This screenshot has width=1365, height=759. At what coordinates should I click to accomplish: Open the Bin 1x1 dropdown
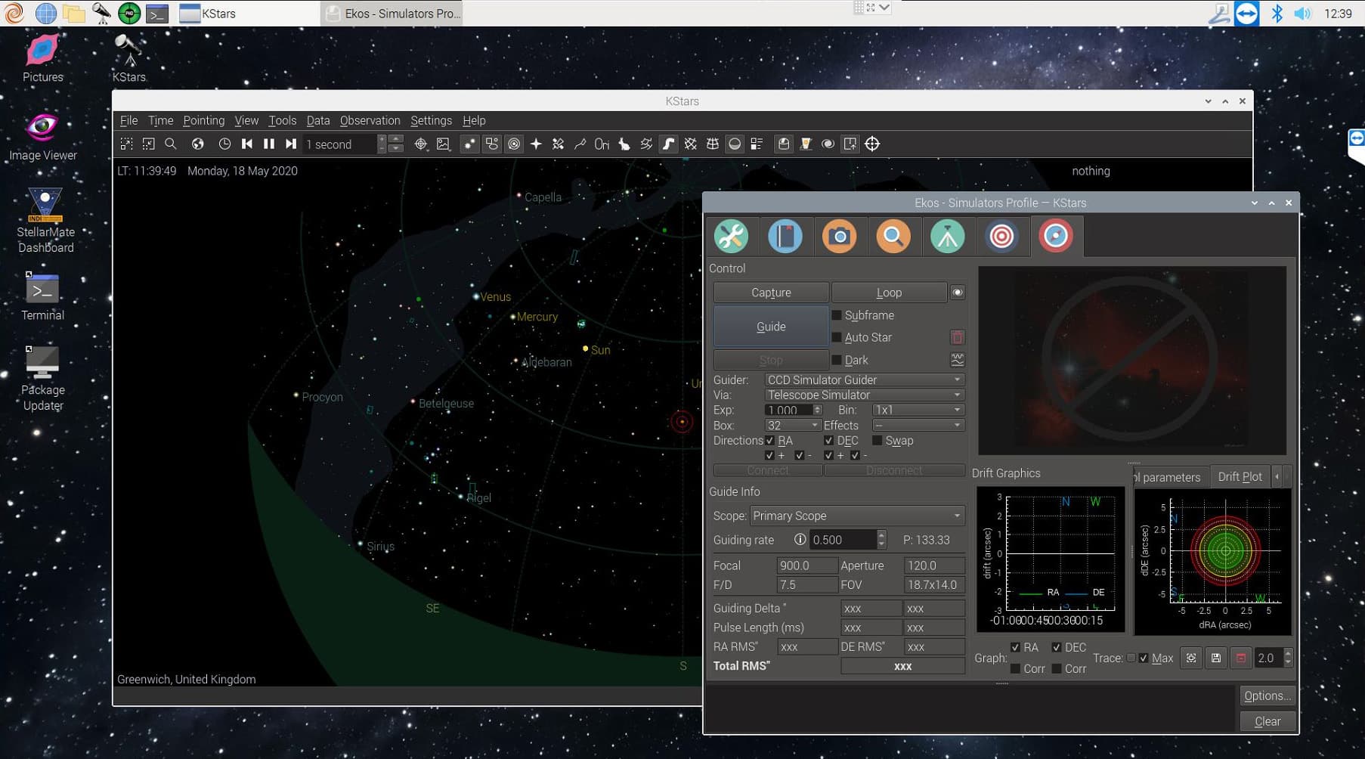tap(918, 410)
